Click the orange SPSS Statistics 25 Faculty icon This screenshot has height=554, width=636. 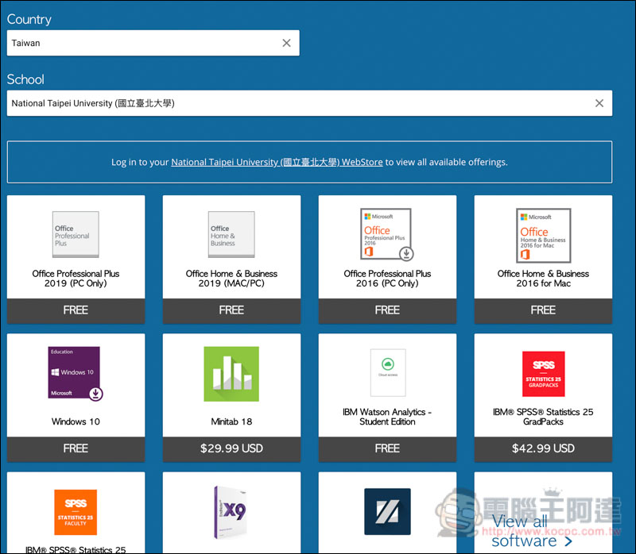(x=76, y=512)
